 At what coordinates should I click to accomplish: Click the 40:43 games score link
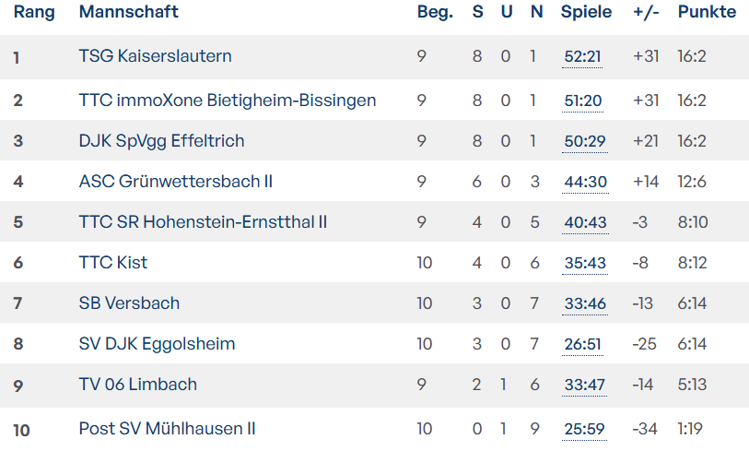click(585, 223)
